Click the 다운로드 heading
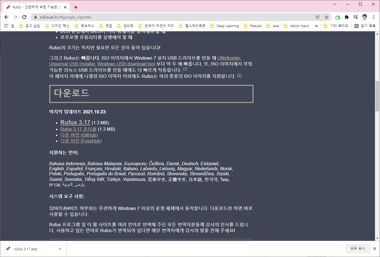 (72, 93)
